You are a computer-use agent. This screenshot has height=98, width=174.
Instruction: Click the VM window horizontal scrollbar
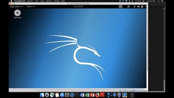pos(77,89)
